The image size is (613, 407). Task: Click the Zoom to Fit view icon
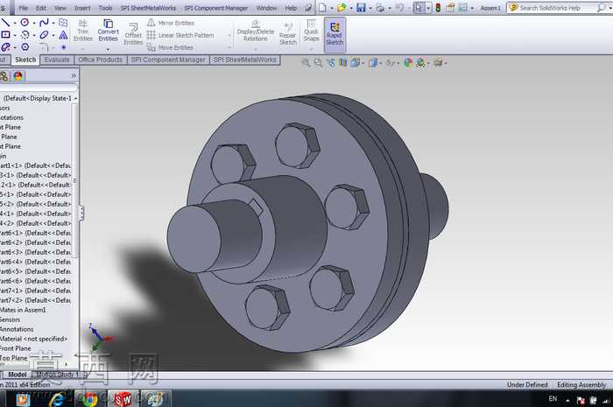(x=306, y=62)
